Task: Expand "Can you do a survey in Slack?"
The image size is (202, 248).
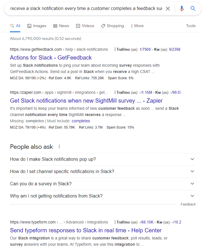Action: point(103,184)
